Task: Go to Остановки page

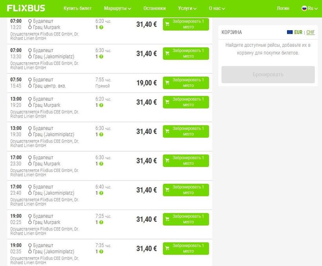Action: [154, 8]
